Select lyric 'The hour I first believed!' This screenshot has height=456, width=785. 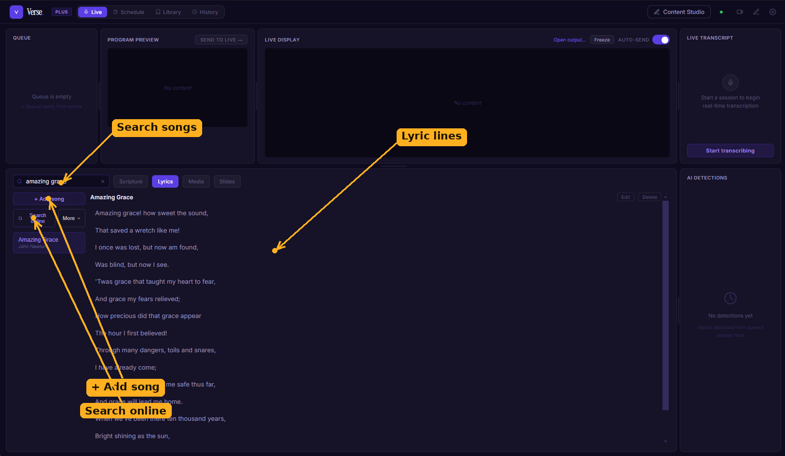point(131,333)
